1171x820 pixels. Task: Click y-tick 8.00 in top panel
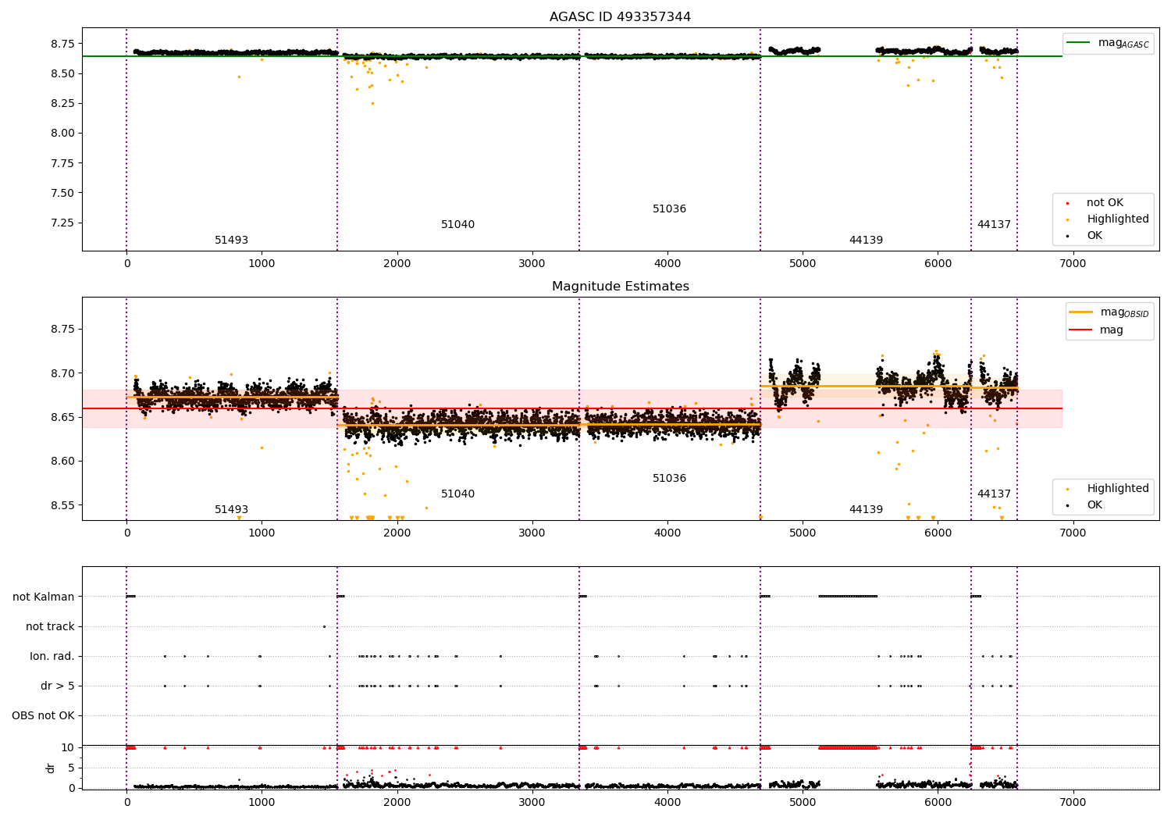(62, 134)
